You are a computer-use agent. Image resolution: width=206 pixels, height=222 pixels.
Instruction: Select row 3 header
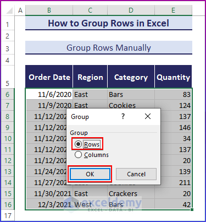(8, 48)
